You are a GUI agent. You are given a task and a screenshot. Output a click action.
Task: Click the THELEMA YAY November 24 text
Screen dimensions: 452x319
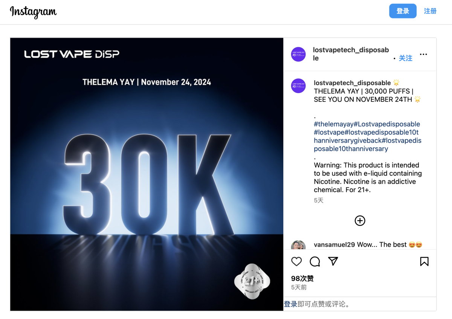click(147, 82)
